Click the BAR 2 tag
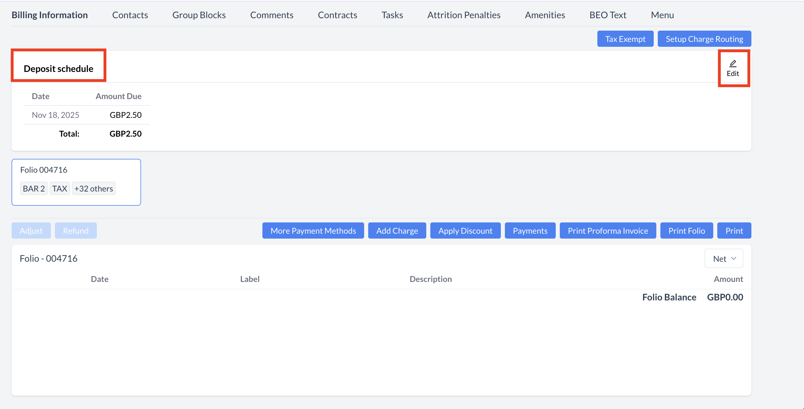 coord(34,189)
